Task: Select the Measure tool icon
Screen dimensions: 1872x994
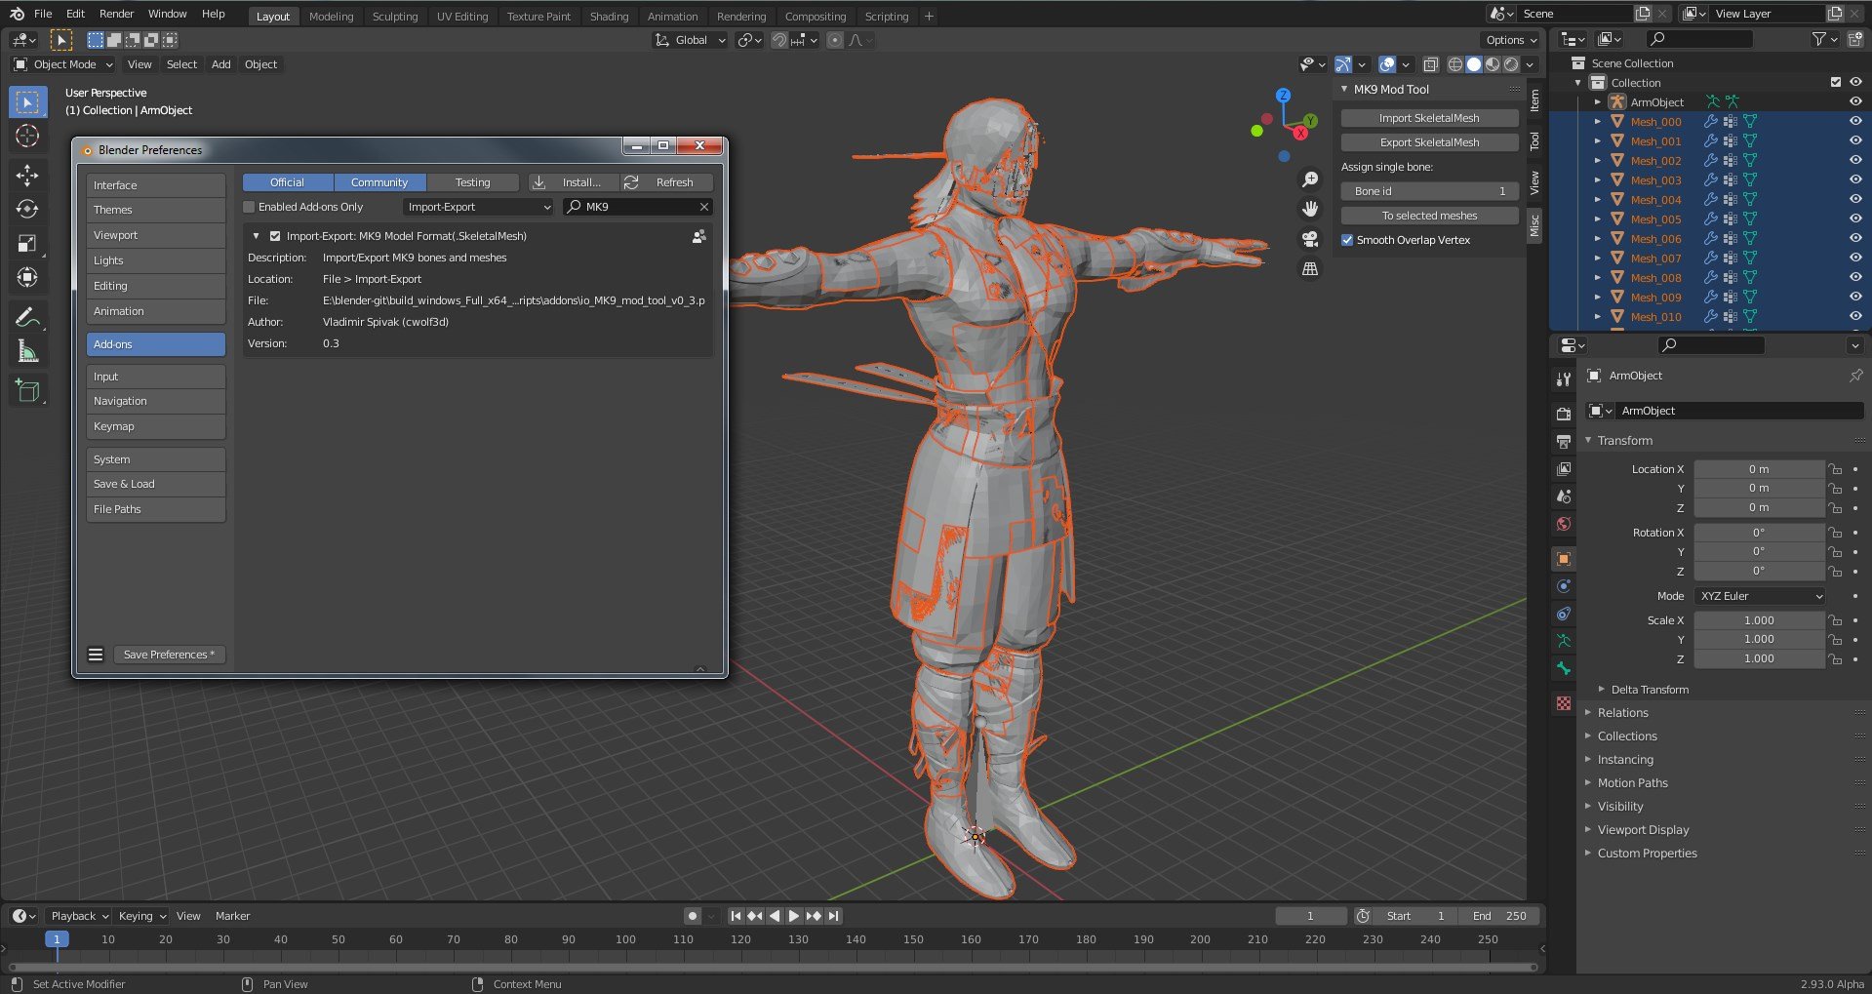Action: click(27, 352)
